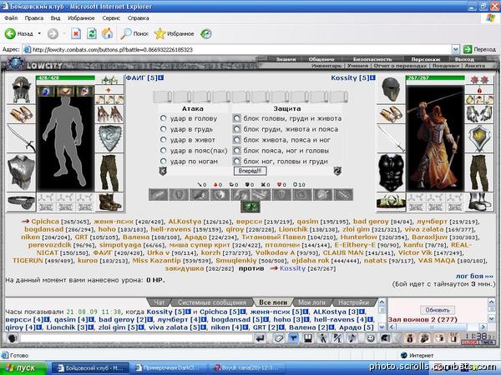Viewport: 501px width, 375px height.
Task: Click the shield refresh icon right of Вперёд
Action: point(337,171)
